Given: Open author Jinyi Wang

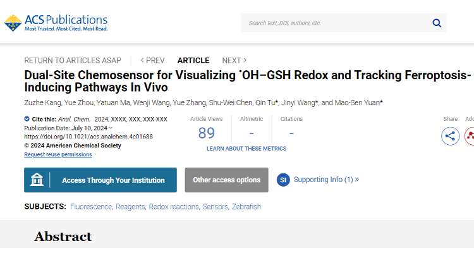Looking at the screenshot, I should 298,103.
